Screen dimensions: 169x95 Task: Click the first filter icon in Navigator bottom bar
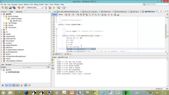(3, 85)
